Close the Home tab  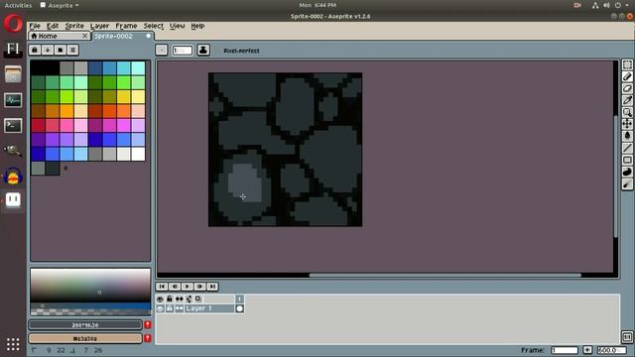[x=85, y=36]
